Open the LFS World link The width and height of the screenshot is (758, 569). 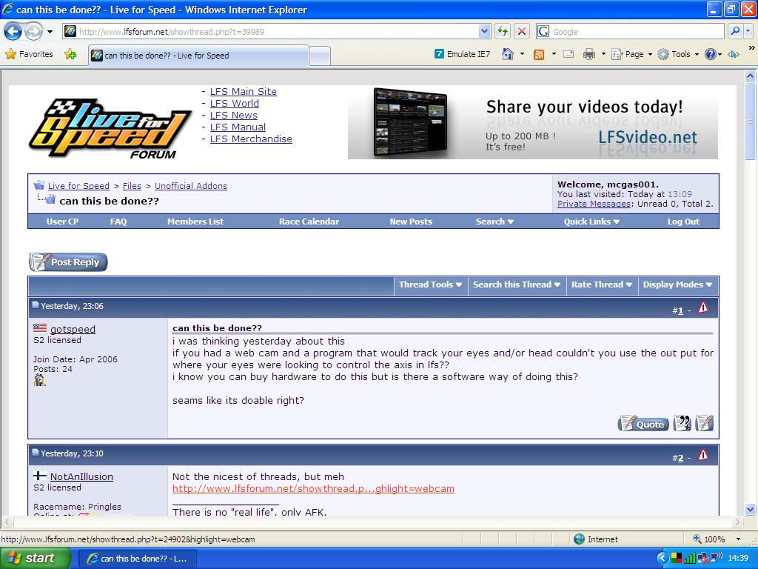[235, 103]
